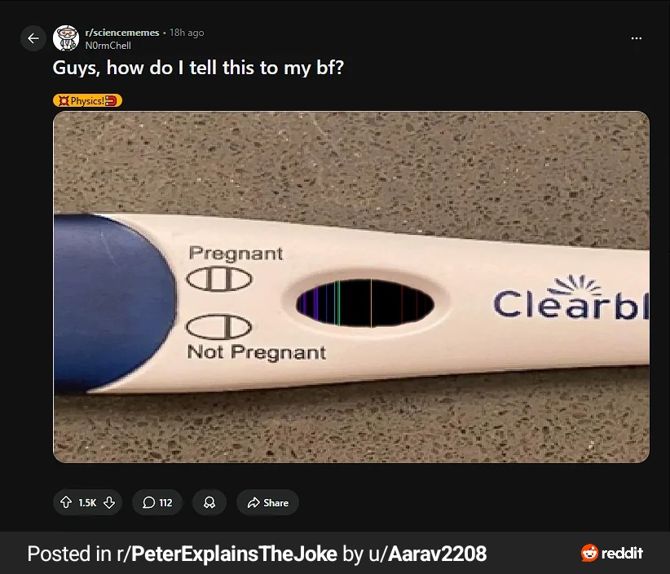670x574 pixels.
Task: Click the Reddit snoo logo icon
Action: click(589, 554)
